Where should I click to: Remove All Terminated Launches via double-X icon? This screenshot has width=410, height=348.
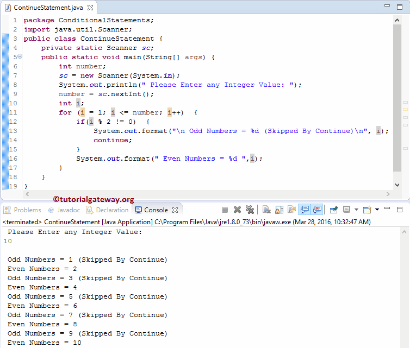point(250,210)
